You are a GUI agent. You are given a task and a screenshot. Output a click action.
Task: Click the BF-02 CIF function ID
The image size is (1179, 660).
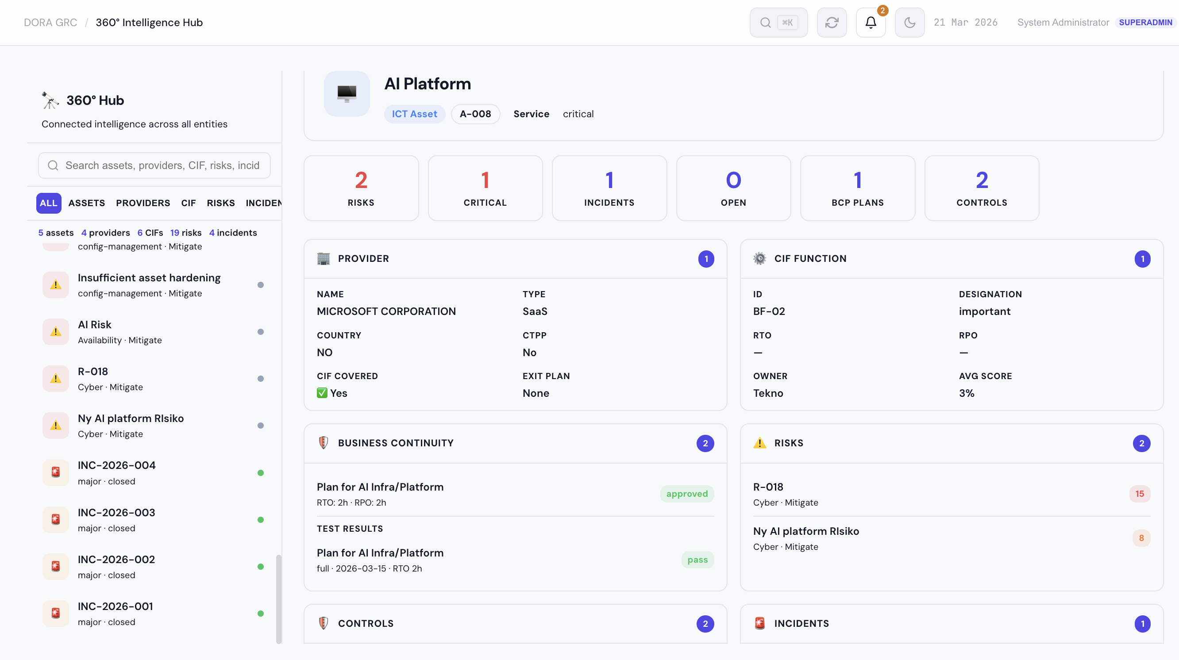coord(769,311)
